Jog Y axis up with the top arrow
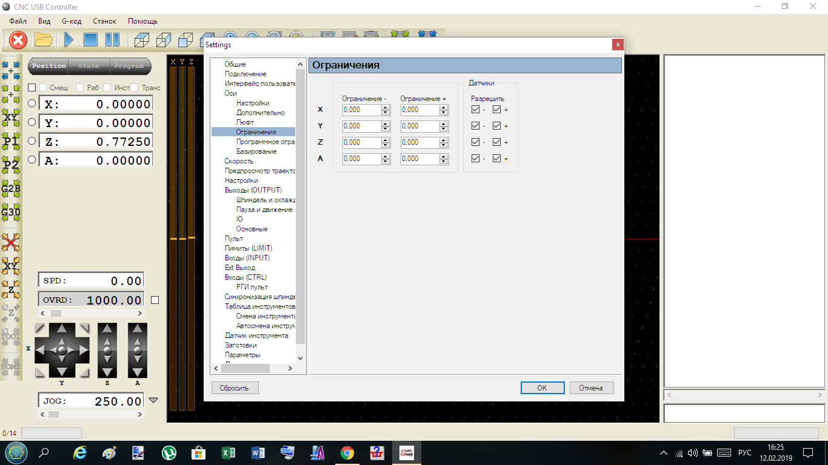Viewport: 828px width, 465px height. 62,329
